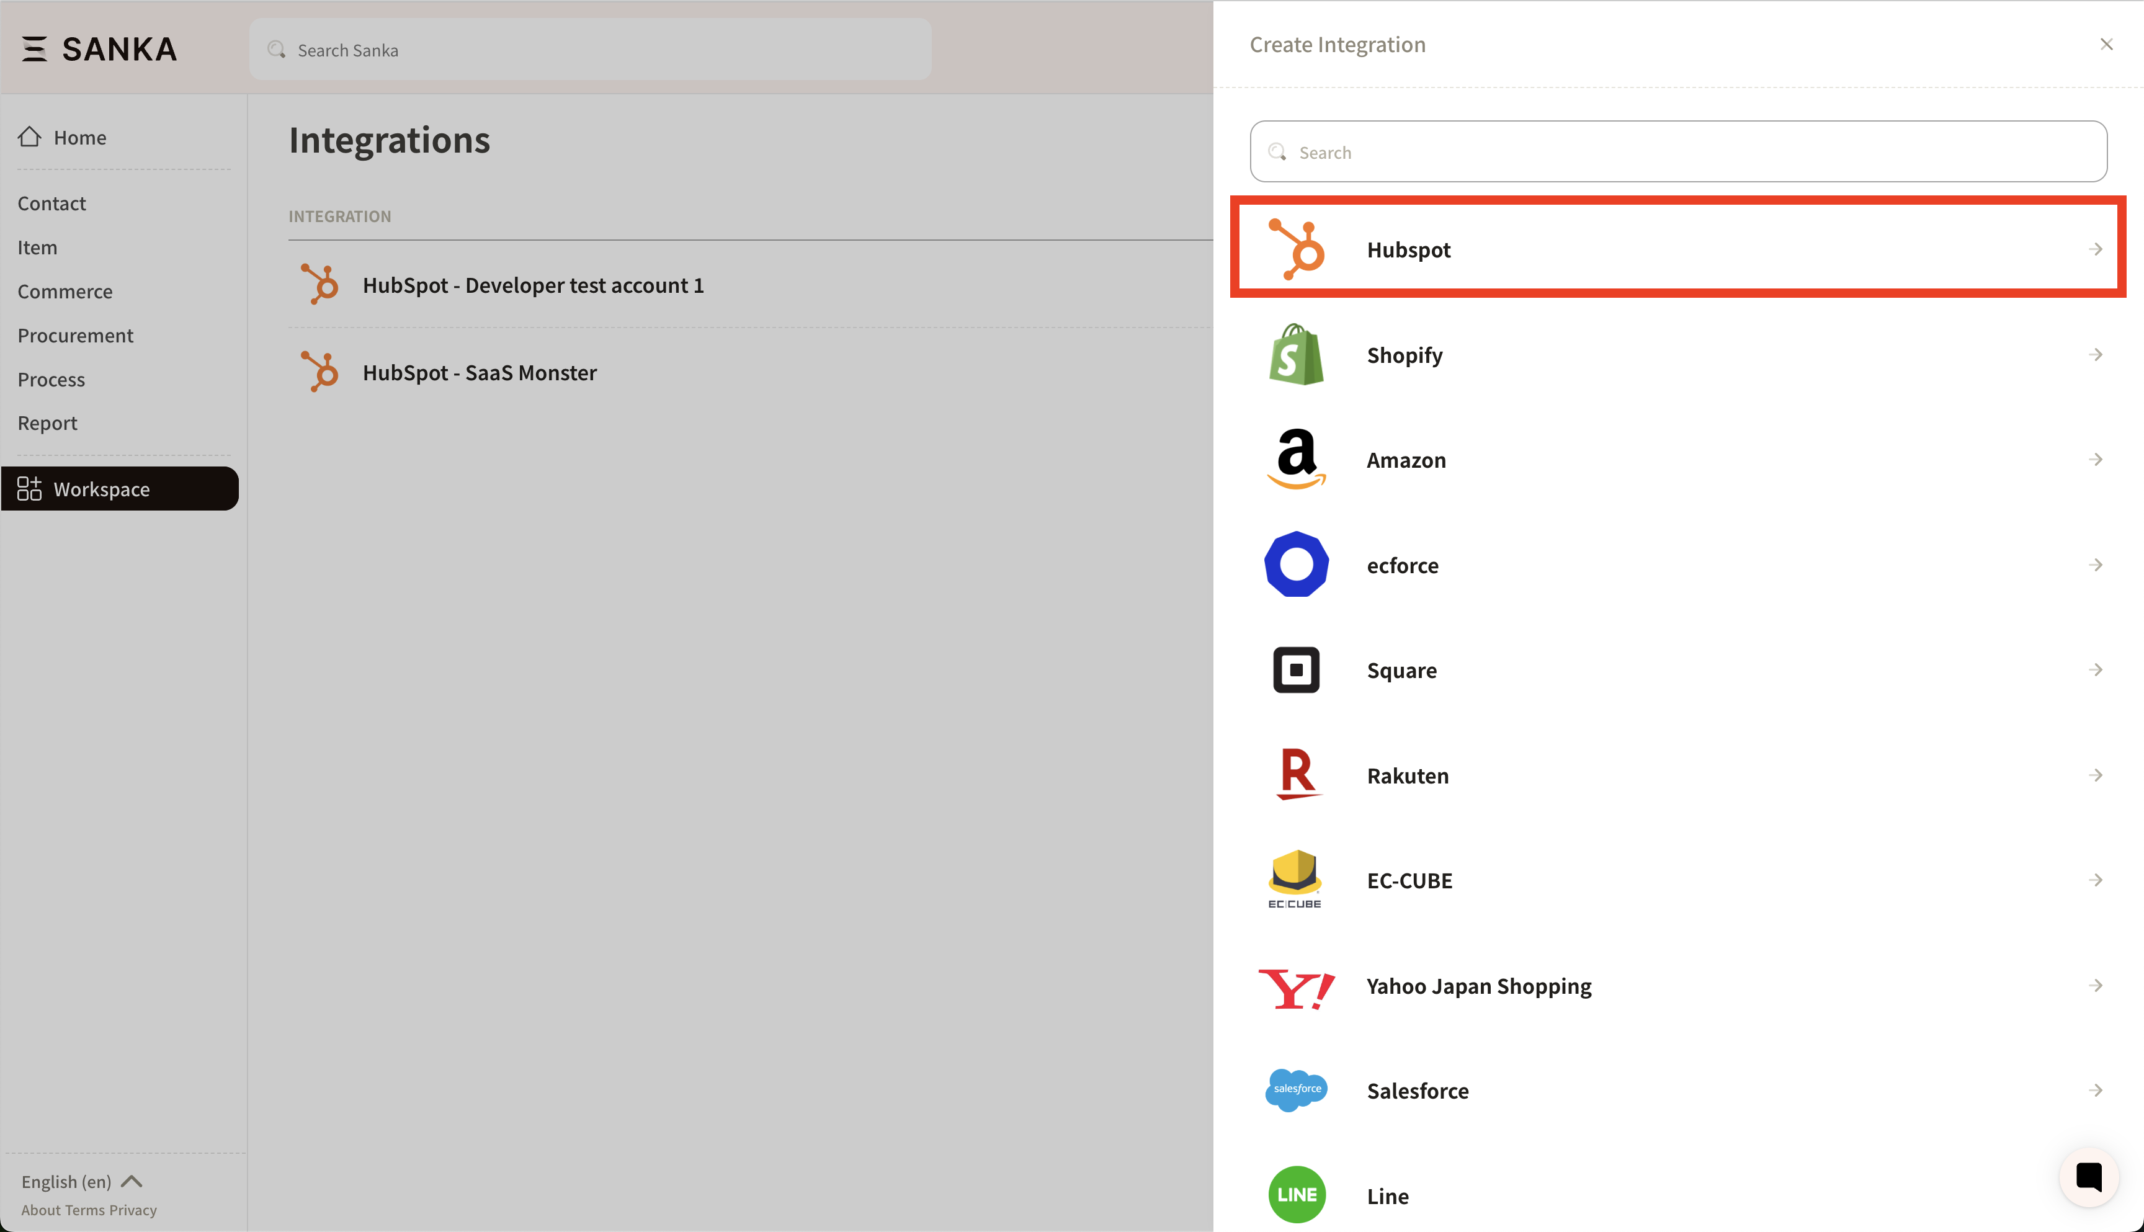Close the Create Integration panel
The image size is (2144, 1232).
pyautogui.click(x=2106, y=44)
